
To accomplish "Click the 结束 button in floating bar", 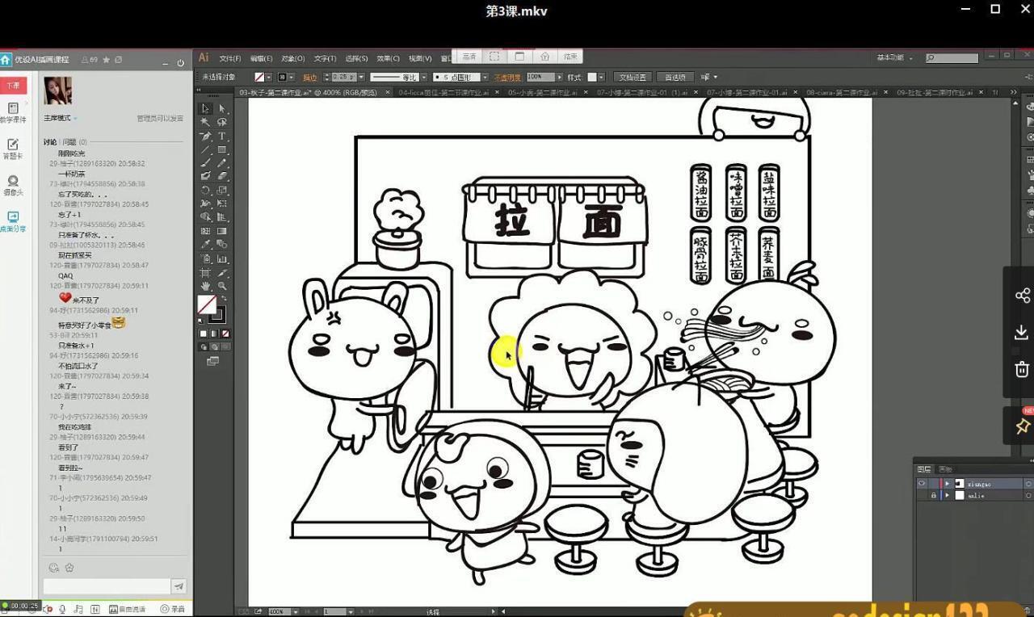I will coord(571,57).
